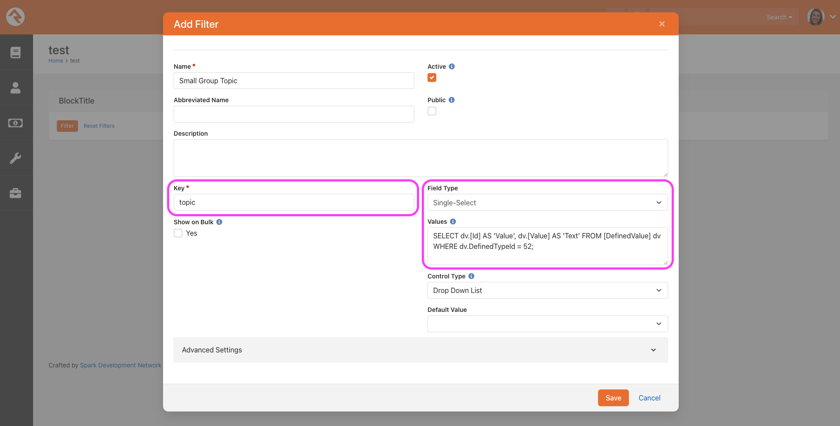Check the Show on Bulk Yes checkbox
Screen dimensions: 840x426
tap(178, 233)
